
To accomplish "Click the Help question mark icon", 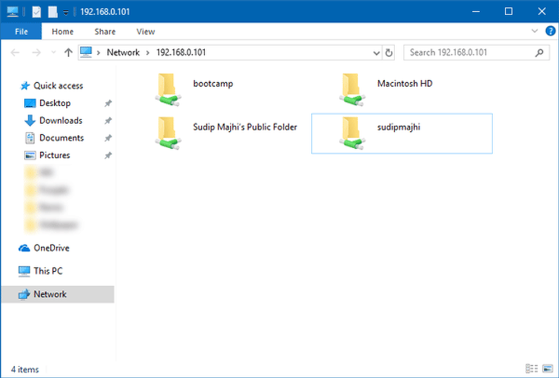I will (550, 31).
